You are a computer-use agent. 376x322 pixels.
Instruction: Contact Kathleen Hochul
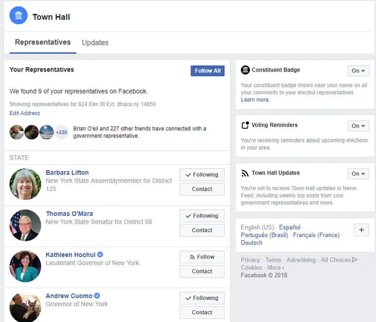pos(202,271)
